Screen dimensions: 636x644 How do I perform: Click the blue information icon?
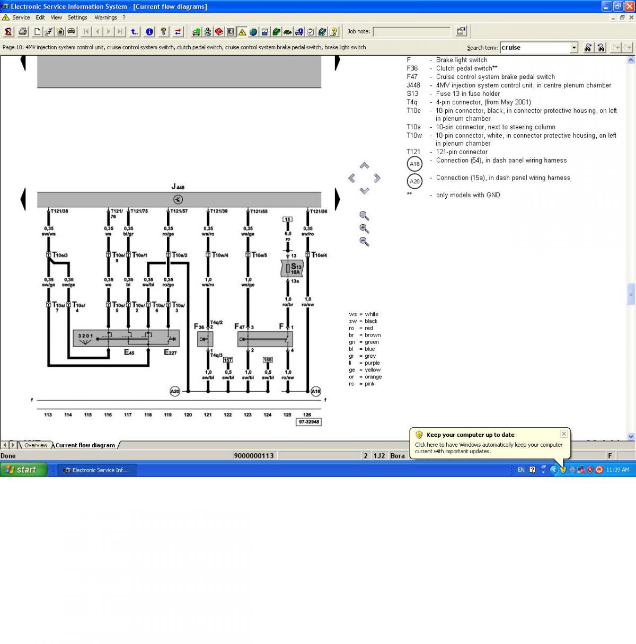click(x=149, y=32)
